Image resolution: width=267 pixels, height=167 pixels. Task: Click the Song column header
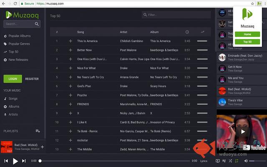[81, 32]
